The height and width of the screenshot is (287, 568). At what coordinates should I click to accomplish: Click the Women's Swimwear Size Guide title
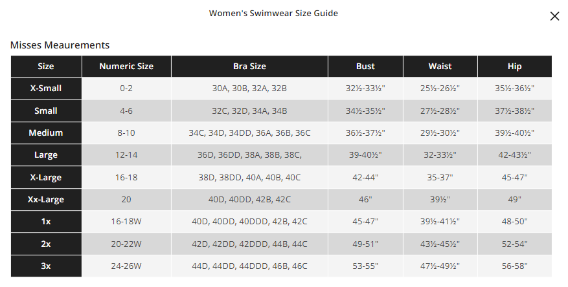pyautogui.click(x=273, y=13)
